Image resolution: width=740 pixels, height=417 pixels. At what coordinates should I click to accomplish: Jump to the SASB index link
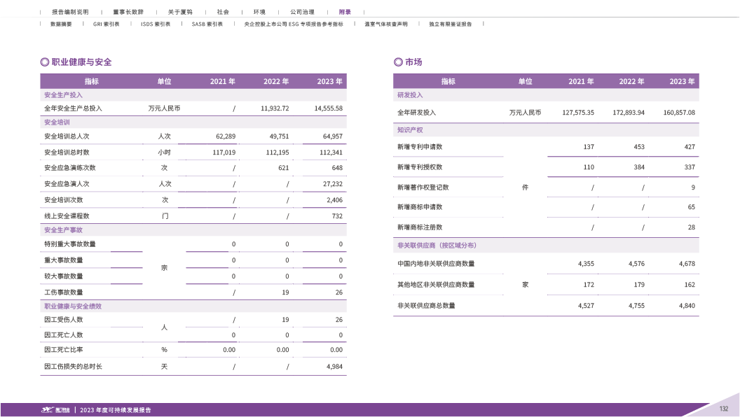[x=207, y=24]
